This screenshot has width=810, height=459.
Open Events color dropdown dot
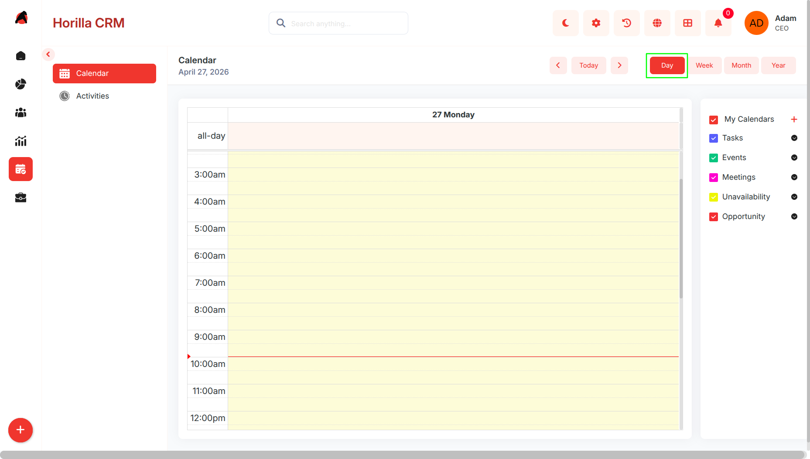pyautogui.click(x=794, y=158)
